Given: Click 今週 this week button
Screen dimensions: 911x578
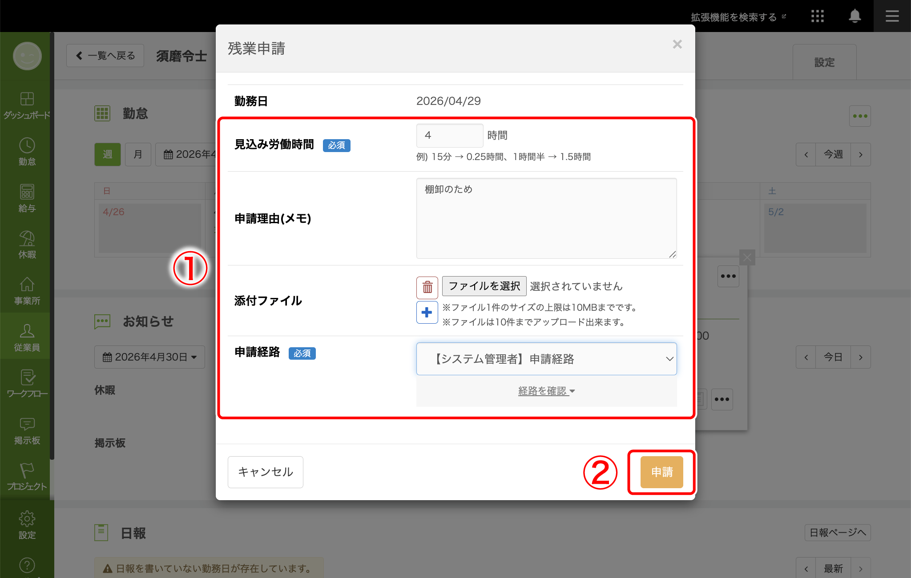Looking at the screenshot, I should [x=833, y=155].
